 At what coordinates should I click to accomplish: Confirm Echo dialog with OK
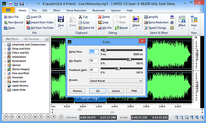pyautogui.click(x=98, y=91)
